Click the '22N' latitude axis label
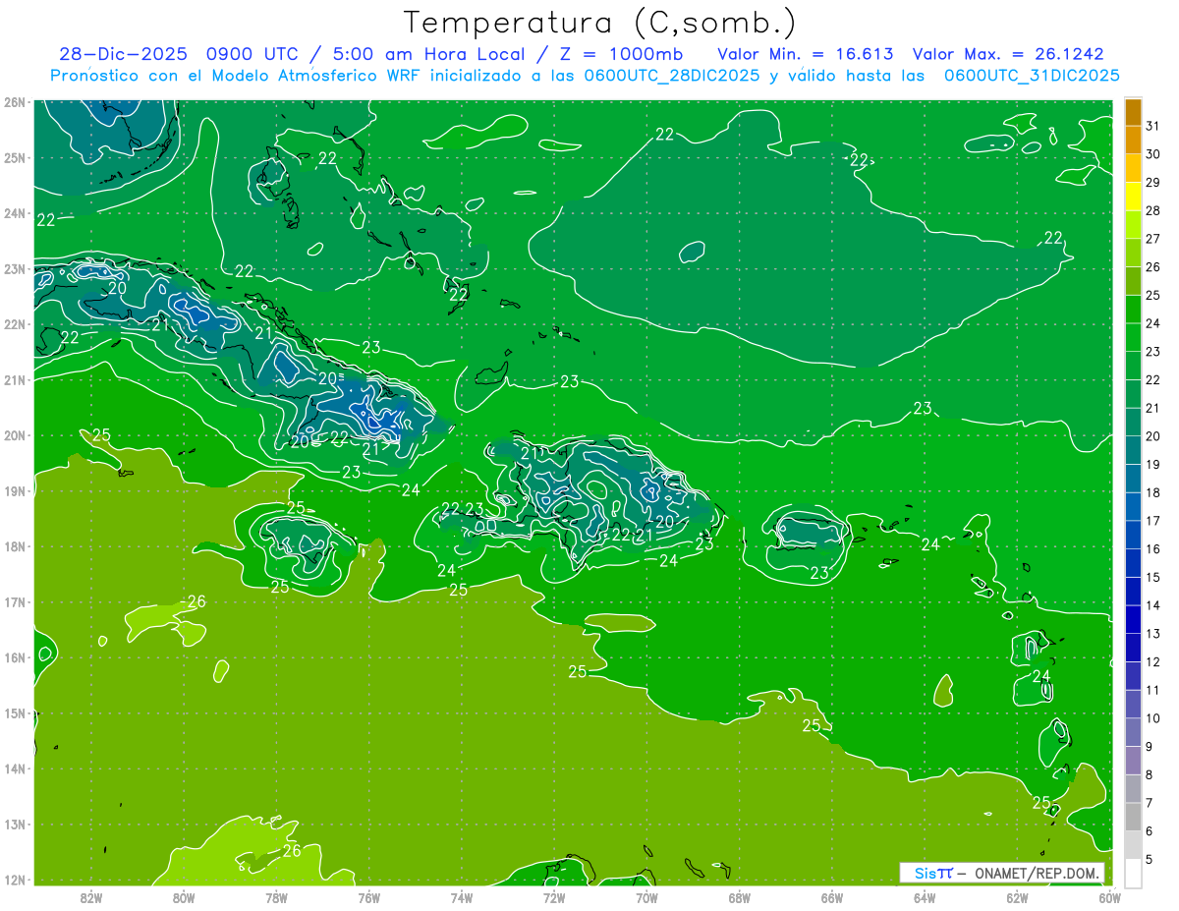Viewport: 1179px width, 911px height. [x=14, y=324]
